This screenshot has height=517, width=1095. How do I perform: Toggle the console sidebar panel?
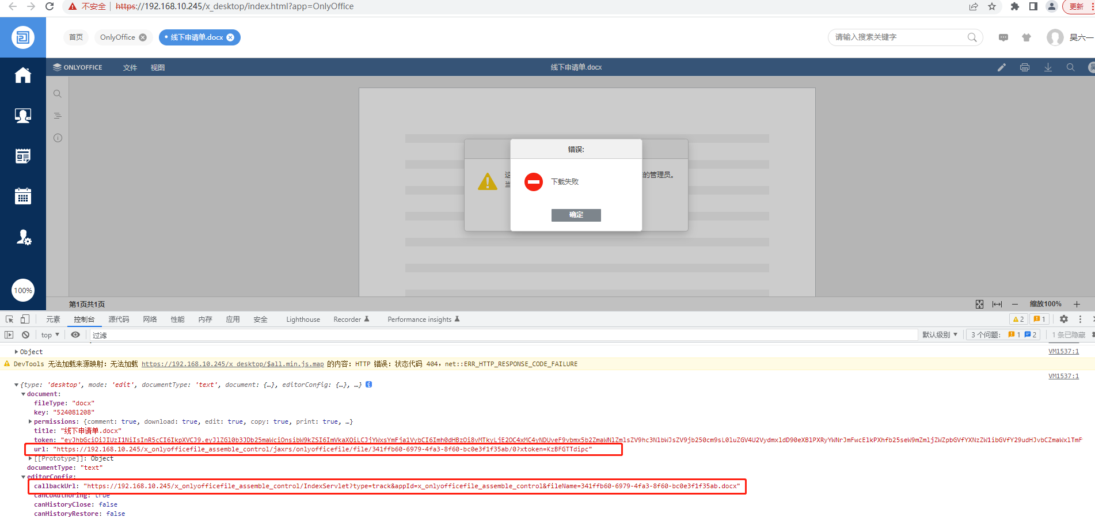click(9, 334)
